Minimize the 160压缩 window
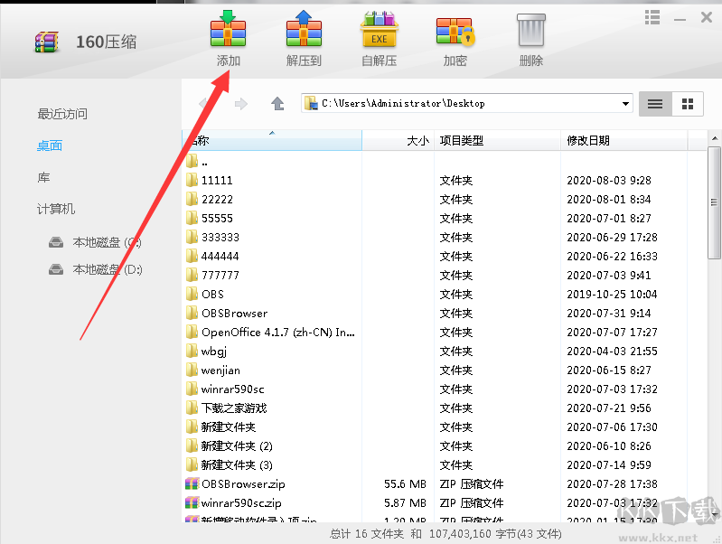Image resolution: width=722 pixels, height=544 pixels. tap(680, 18)
